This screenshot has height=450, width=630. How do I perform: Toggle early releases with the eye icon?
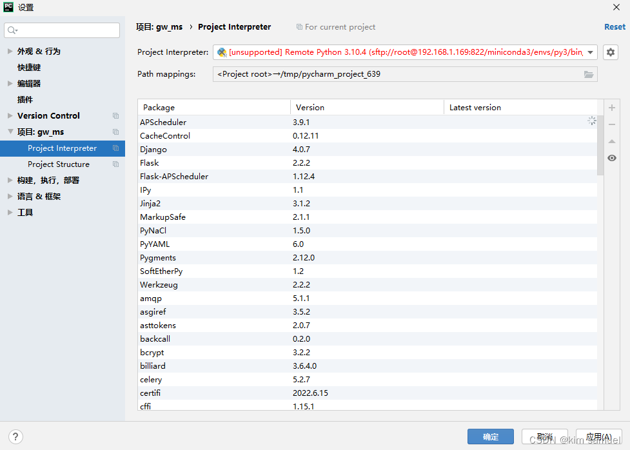(x=611, y=158)
